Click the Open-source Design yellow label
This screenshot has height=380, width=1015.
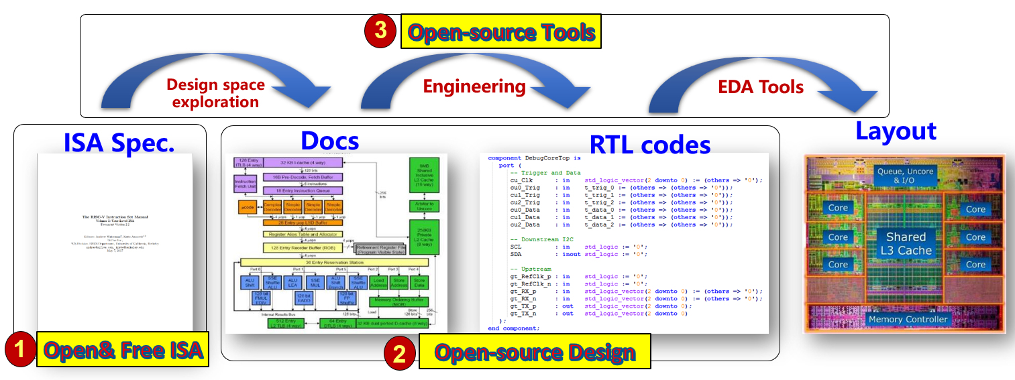[535, 352]
